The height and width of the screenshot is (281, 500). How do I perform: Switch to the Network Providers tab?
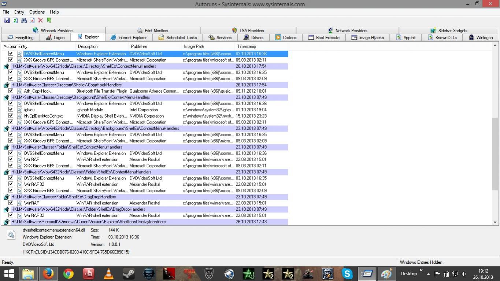(348, 30)
